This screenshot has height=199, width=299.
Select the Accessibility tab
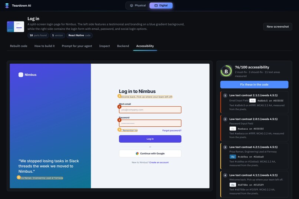(x=145, y=46)
